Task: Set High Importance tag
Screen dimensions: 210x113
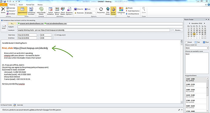Action: (133, 11)
